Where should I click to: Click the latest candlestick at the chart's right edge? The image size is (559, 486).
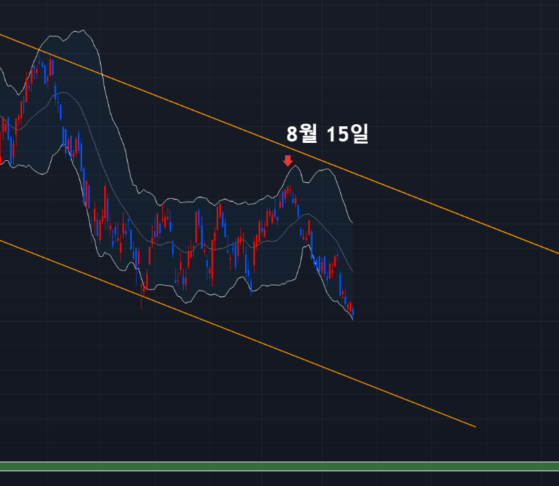353,313
